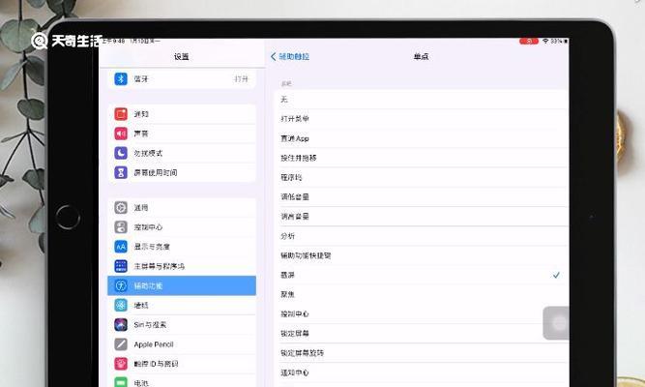The width and height of the screenshot is (645, 387).
Task: Choose Hold and Drag (按住并拖移) option
Action: tap(422, 158)
